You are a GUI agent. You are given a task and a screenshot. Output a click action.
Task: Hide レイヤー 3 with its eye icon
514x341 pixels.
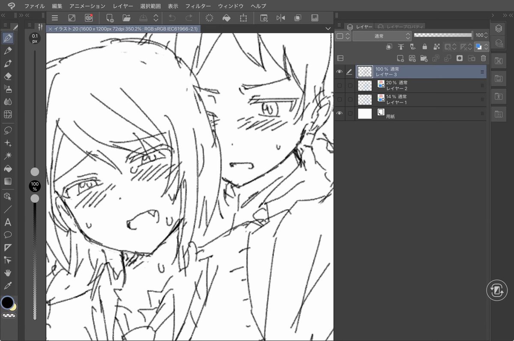(339, 71)
